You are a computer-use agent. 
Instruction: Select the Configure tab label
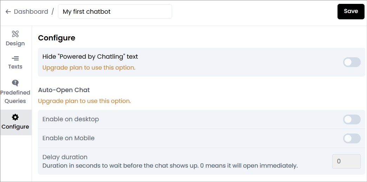[x=15, y=127]
